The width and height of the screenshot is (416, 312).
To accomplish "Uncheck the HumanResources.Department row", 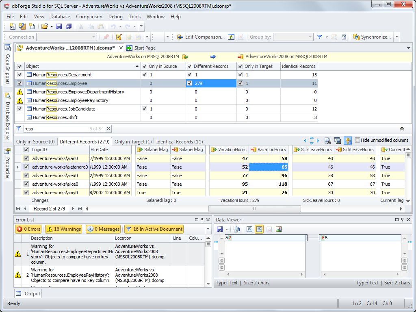I will 19,75.
